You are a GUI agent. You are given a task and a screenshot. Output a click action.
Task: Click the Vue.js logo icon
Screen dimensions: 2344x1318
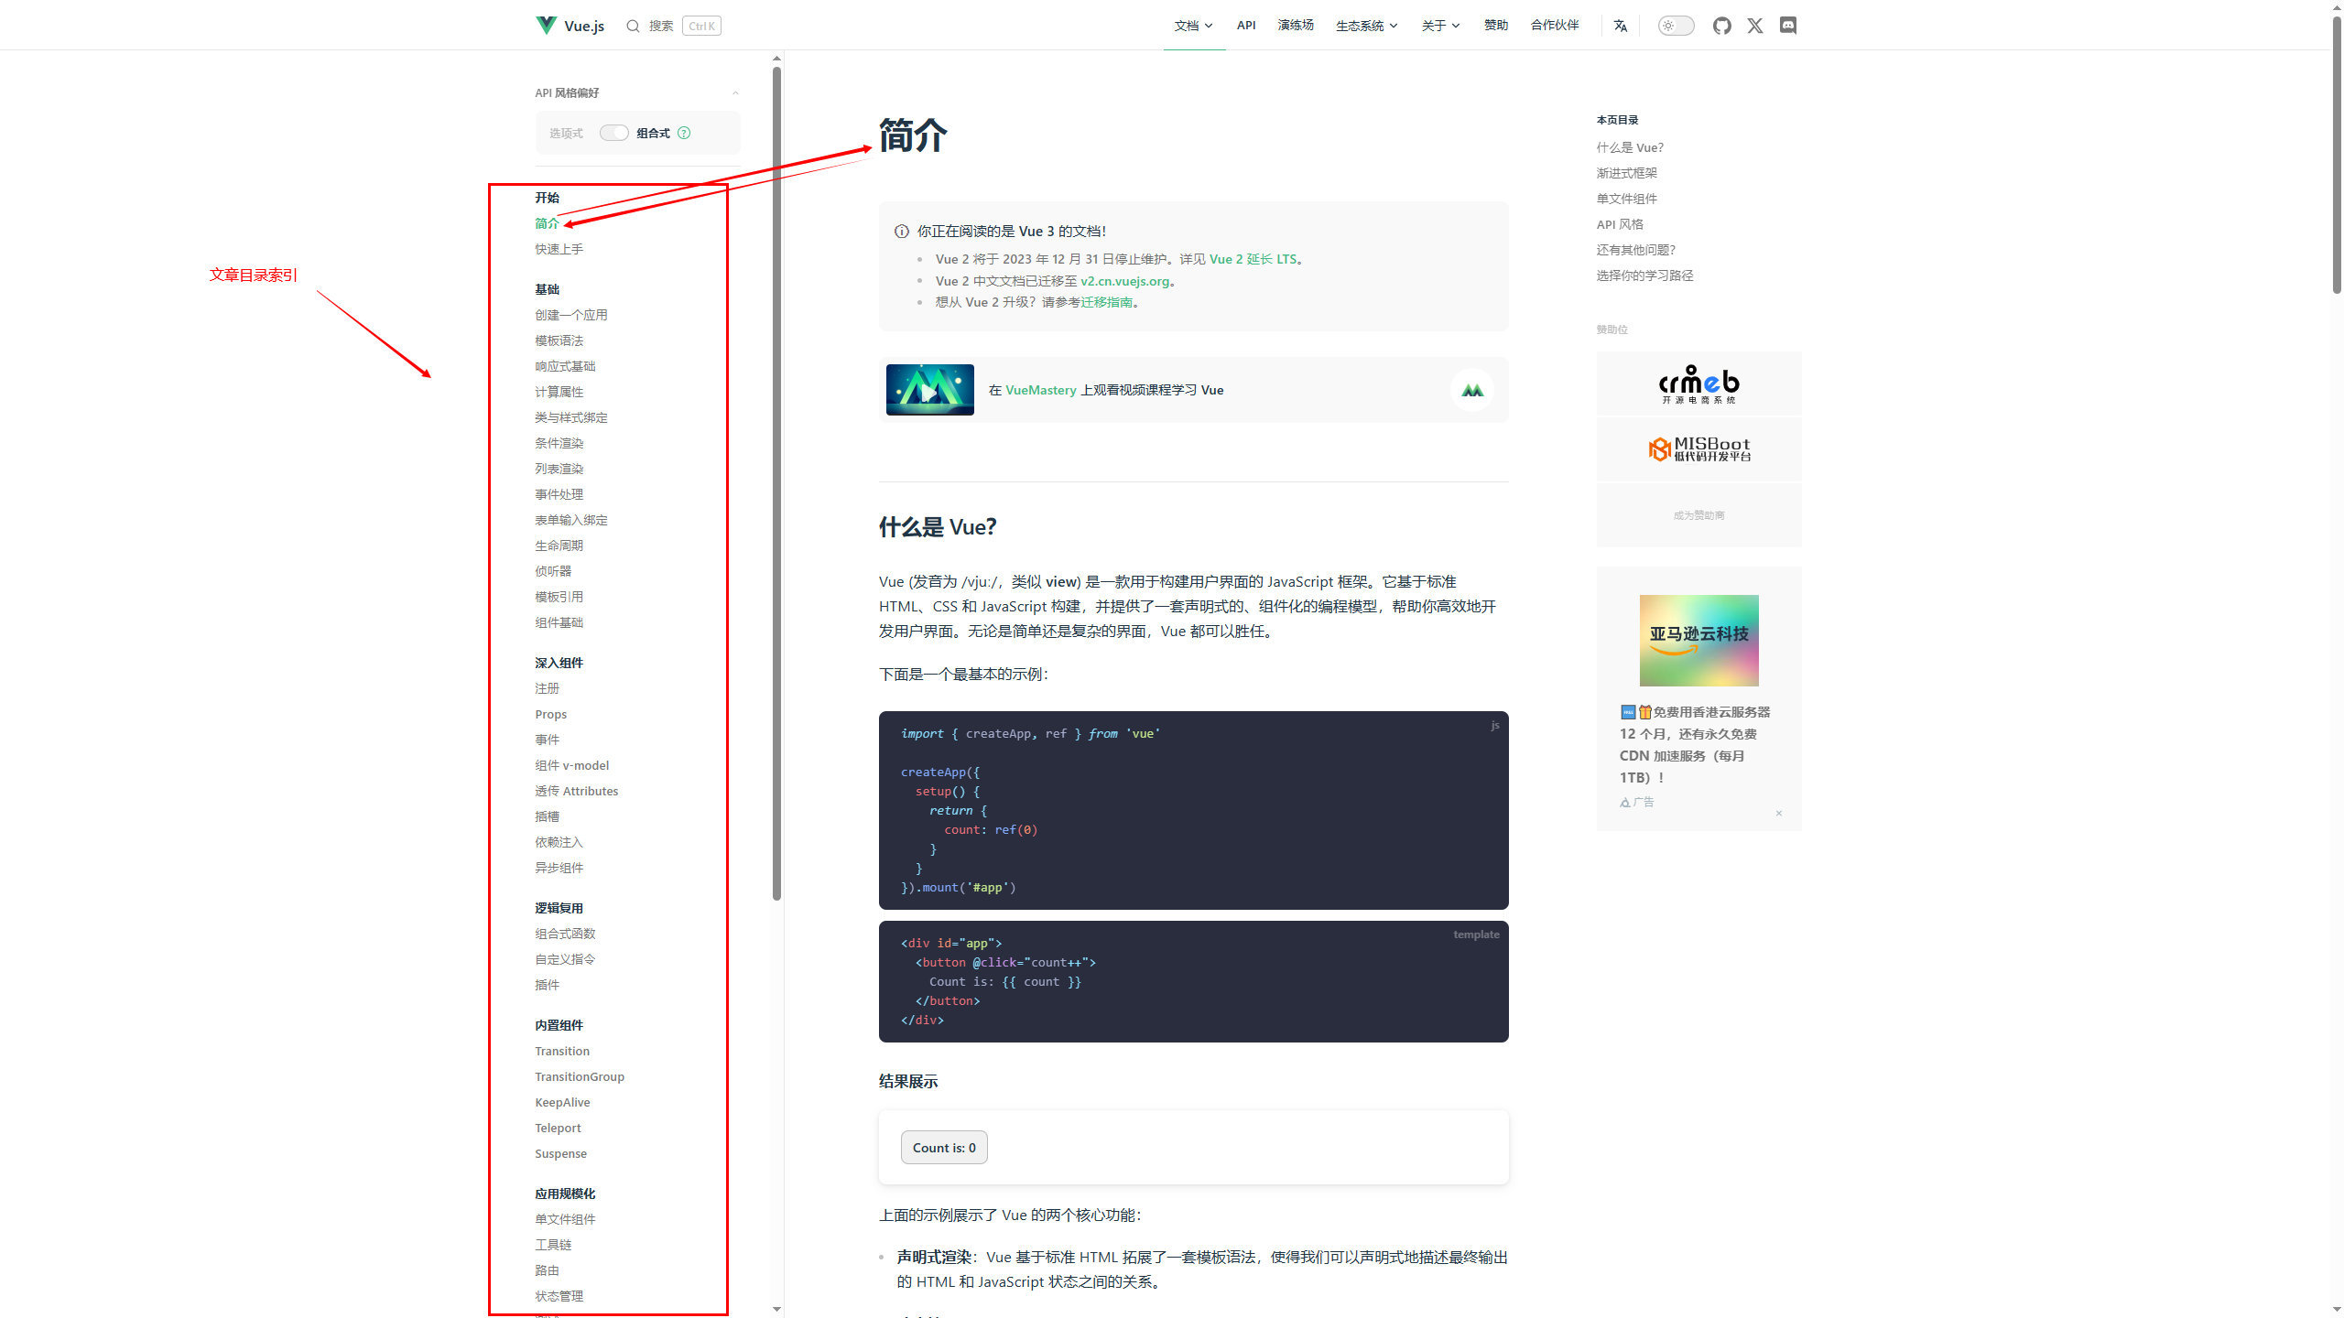[x=546, y=25]
